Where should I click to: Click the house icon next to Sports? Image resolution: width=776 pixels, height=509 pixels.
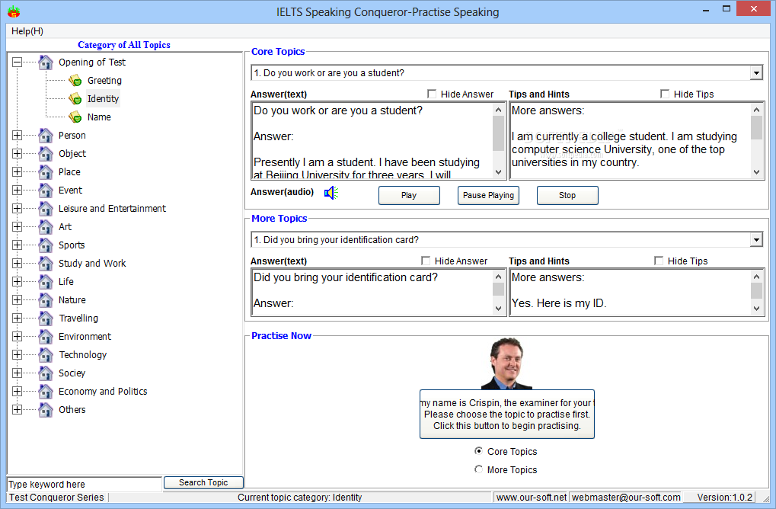tap(46, 245)
